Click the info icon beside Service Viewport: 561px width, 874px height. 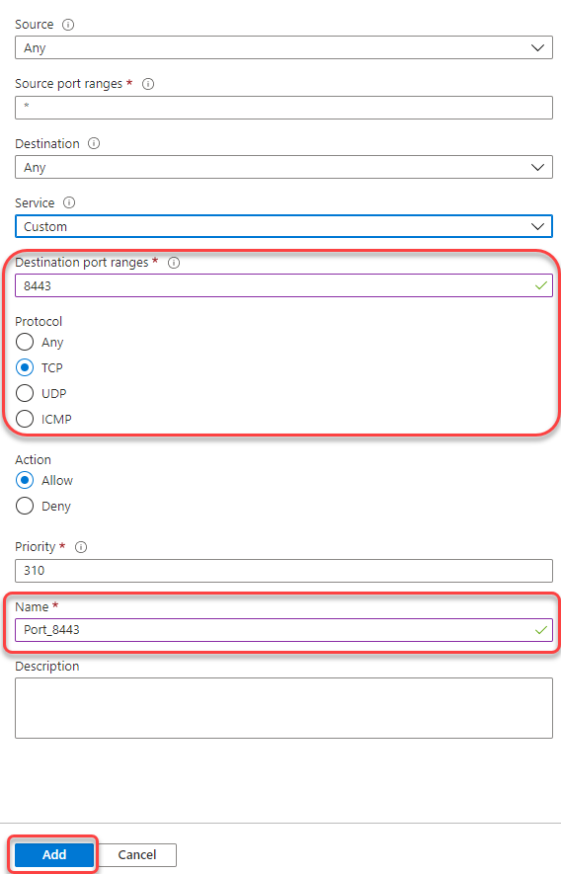tap(69, 202)
